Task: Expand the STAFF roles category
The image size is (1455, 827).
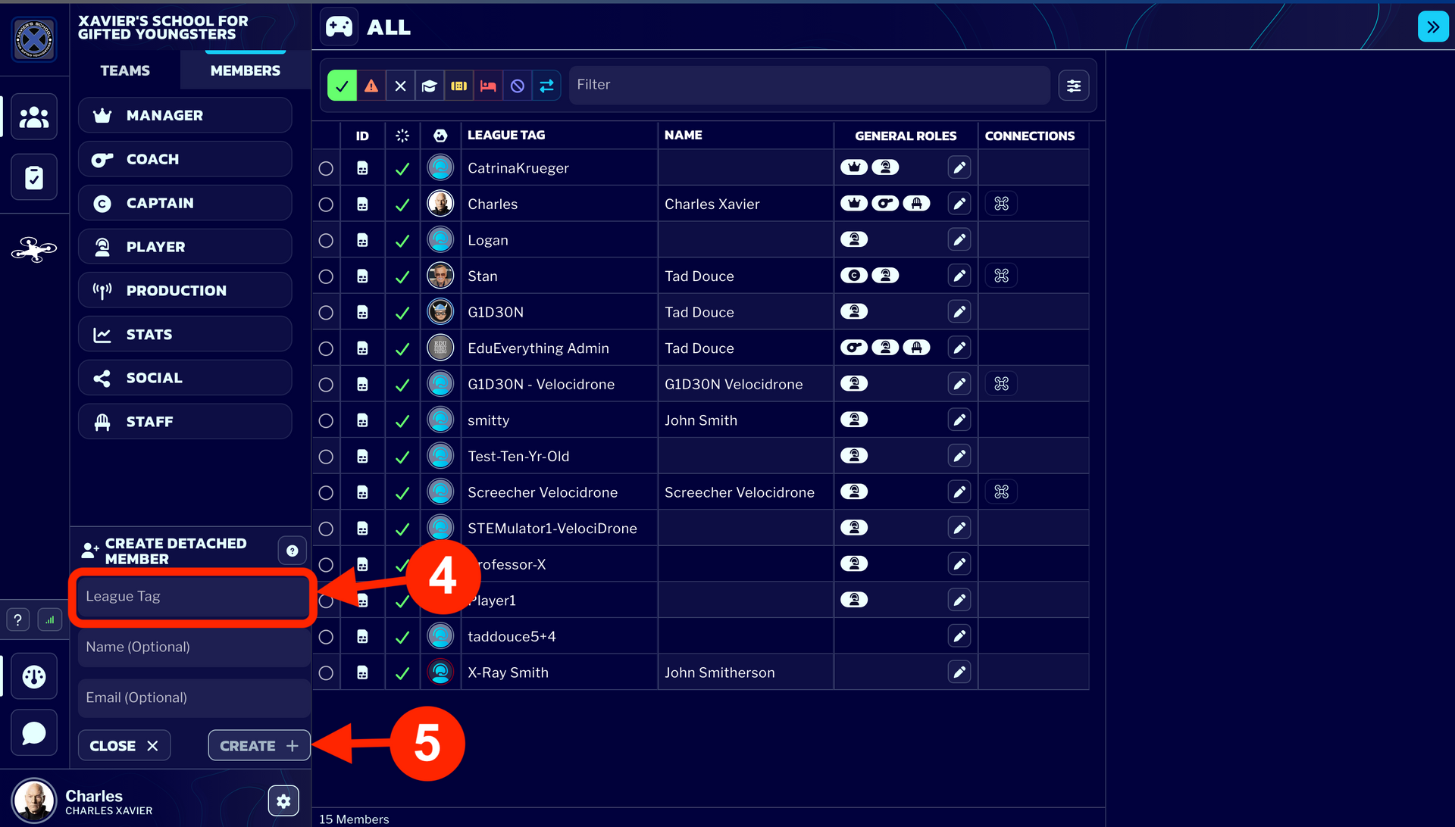Action: (x=185, y=421)
